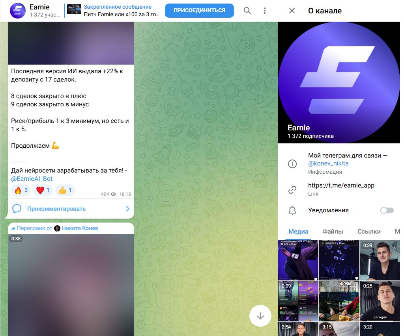The image size is (404, 336).
Task: Click the forwarded arrow icon on message
Action: click(x=13, y=228)
